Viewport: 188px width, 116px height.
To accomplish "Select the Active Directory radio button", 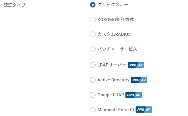I will tap(93, 80).
